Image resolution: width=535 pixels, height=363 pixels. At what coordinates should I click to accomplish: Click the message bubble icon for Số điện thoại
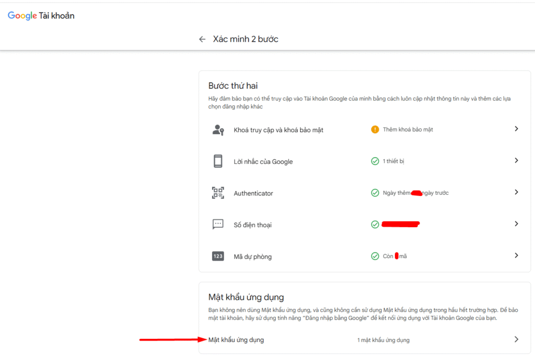pyautogui.click(x=218, y=225)
